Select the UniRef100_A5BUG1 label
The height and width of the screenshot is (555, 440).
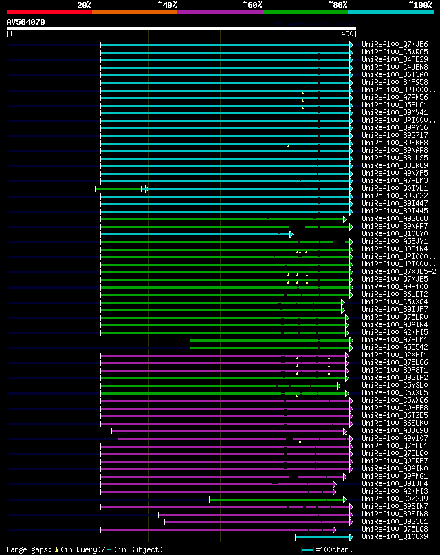click(x=395, y=105)
